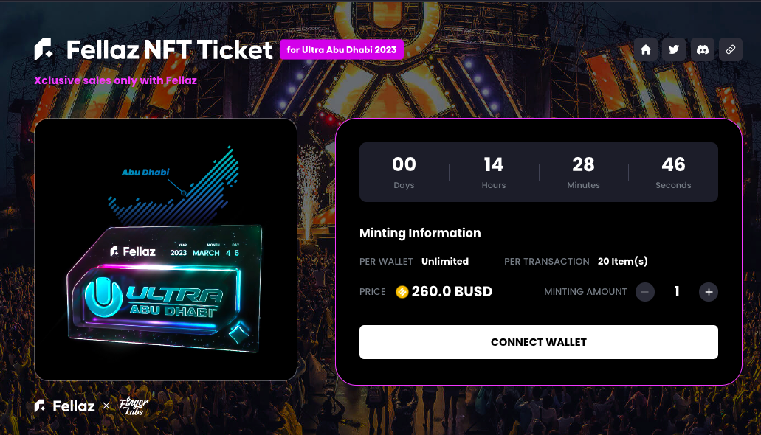Click the countdown Days counter
This screenshot has width=761, height=435.
coord(404,172)
